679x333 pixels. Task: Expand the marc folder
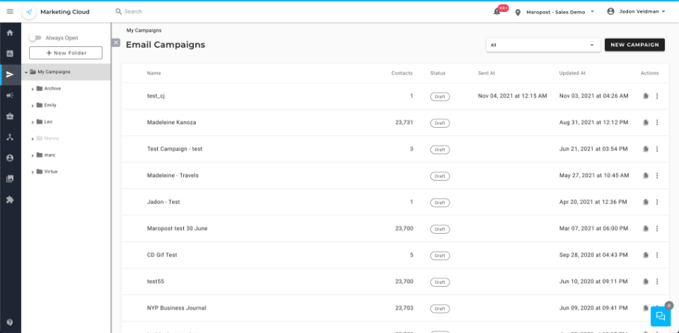coord(33,155)
